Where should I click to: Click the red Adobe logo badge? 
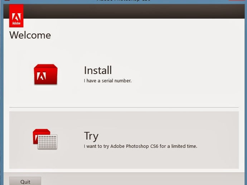pos(16,16)
